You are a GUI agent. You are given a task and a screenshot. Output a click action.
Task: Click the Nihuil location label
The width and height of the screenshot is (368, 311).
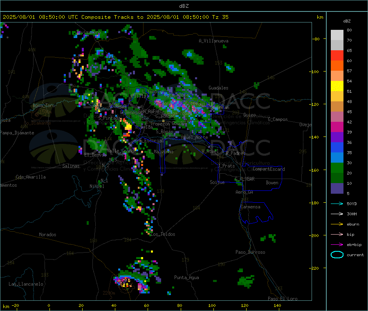[96, 186]
